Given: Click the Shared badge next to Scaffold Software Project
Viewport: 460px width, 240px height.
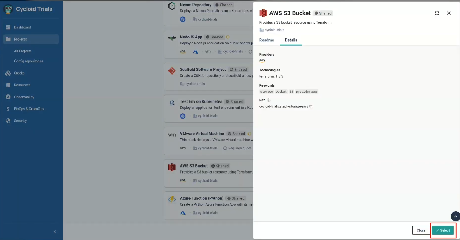Looking at the screenshot, I should (x=238, y=70).
